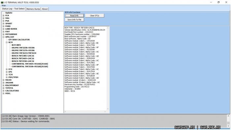
Task: Switch to the Memory Dump tab
Action: pos(33,9)
